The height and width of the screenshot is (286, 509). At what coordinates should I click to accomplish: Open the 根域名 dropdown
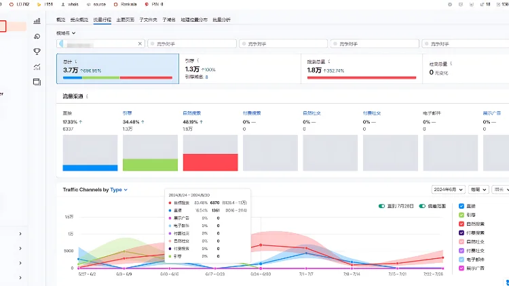pyautogui.click(x=66, y=33)
